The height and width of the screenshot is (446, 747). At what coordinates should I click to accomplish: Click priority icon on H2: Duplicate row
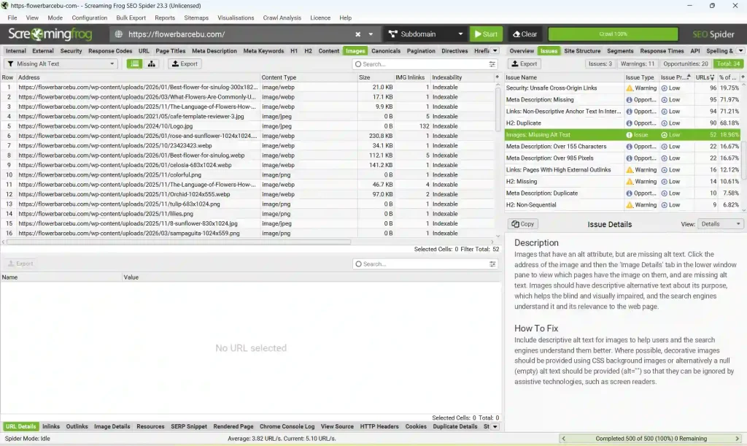[x=664, y=123]
